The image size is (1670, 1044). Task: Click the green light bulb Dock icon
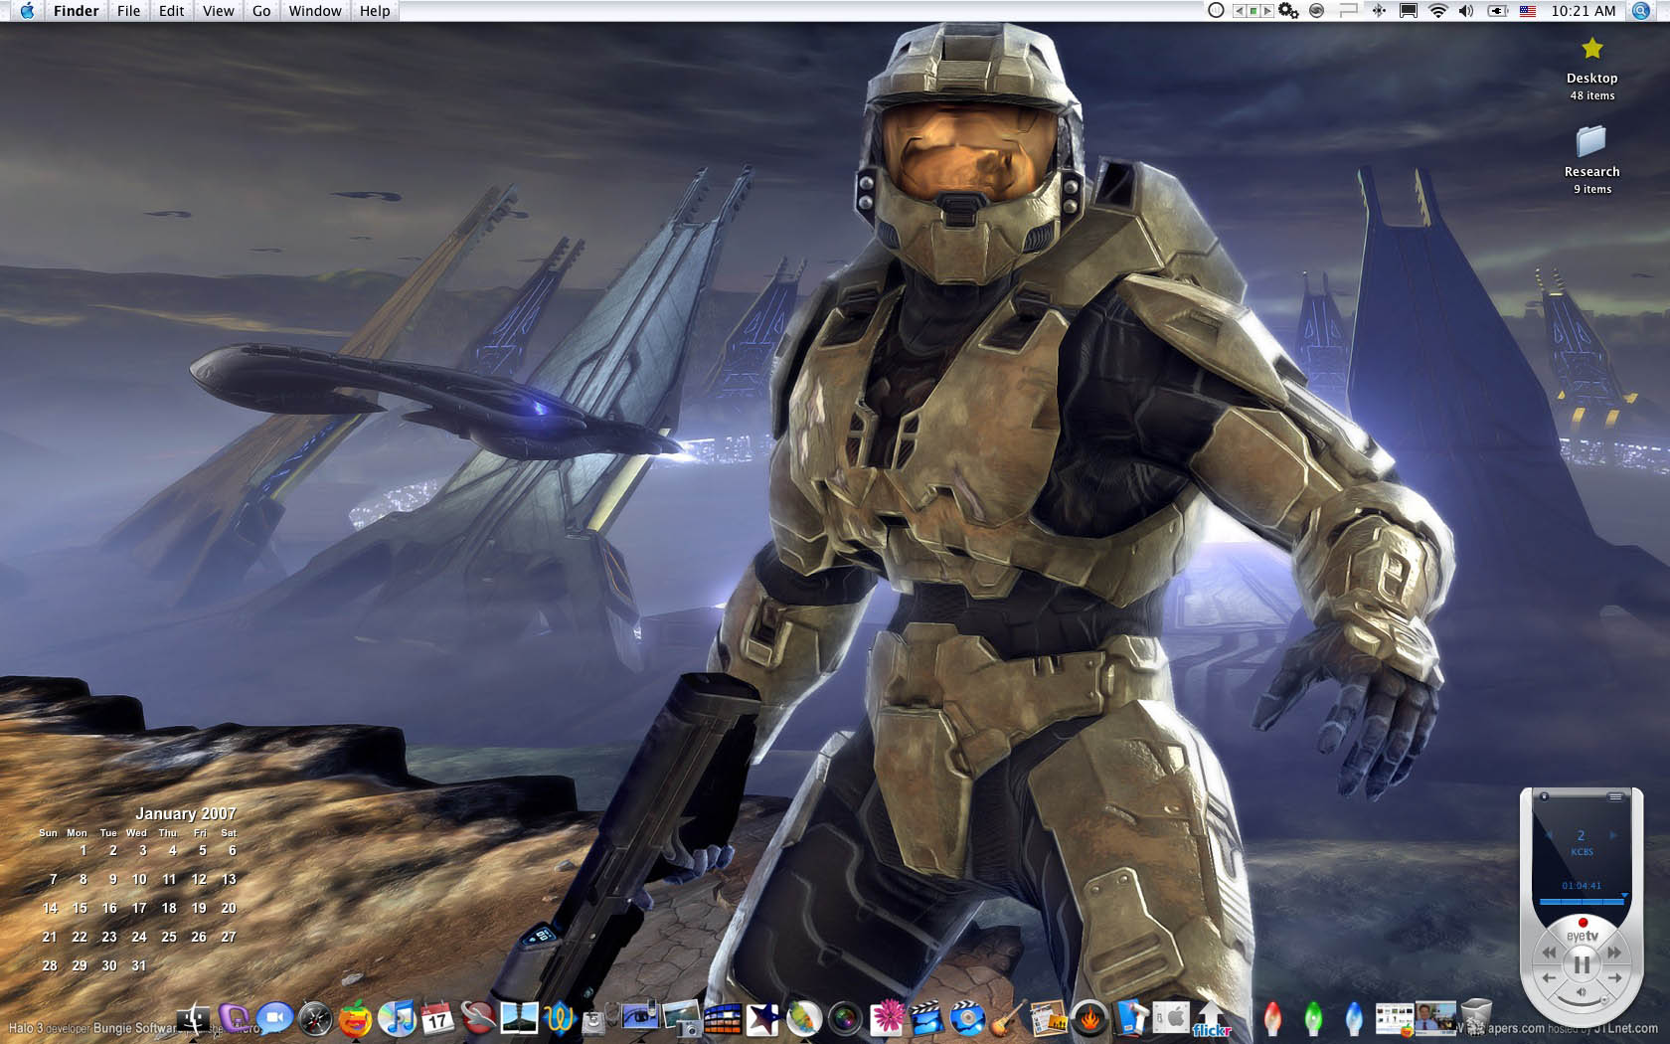click(x=1313, y=1020)
